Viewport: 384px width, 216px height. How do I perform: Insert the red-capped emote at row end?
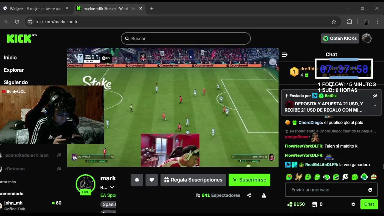click(x=373, y=177)
